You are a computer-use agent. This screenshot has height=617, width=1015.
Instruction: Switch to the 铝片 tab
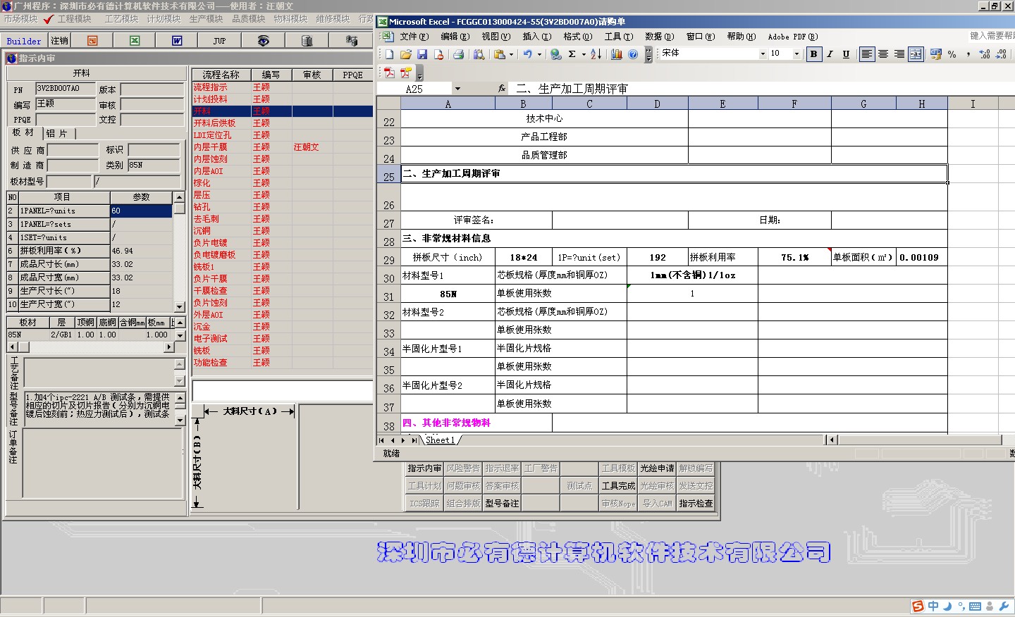[58, 133]
